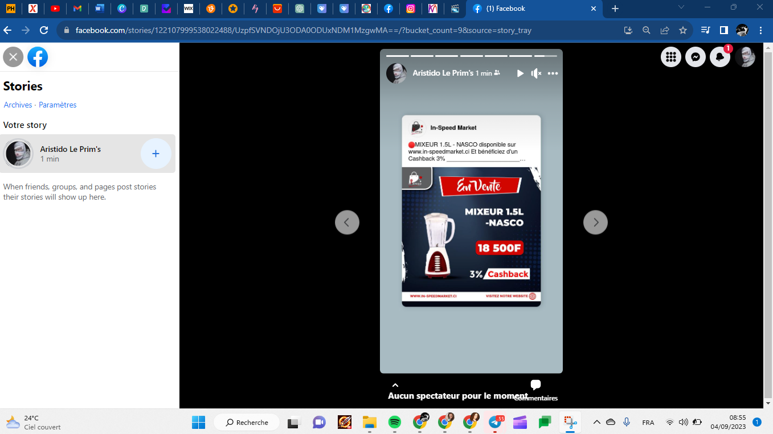
Task: Play the paused story
Action: click(520, 73)
